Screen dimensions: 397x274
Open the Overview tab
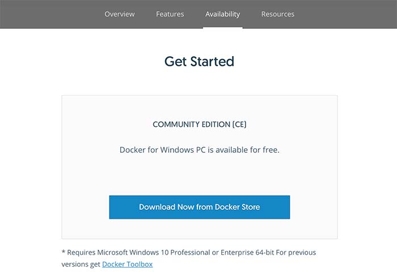120,14
